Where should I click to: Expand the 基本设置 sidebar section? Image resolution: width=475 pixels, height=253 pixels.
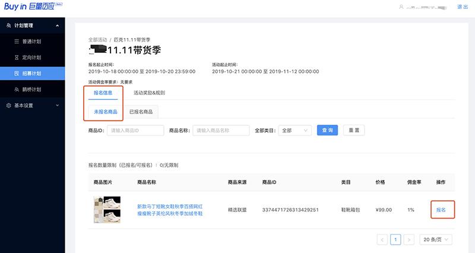[x=57, y=105]
